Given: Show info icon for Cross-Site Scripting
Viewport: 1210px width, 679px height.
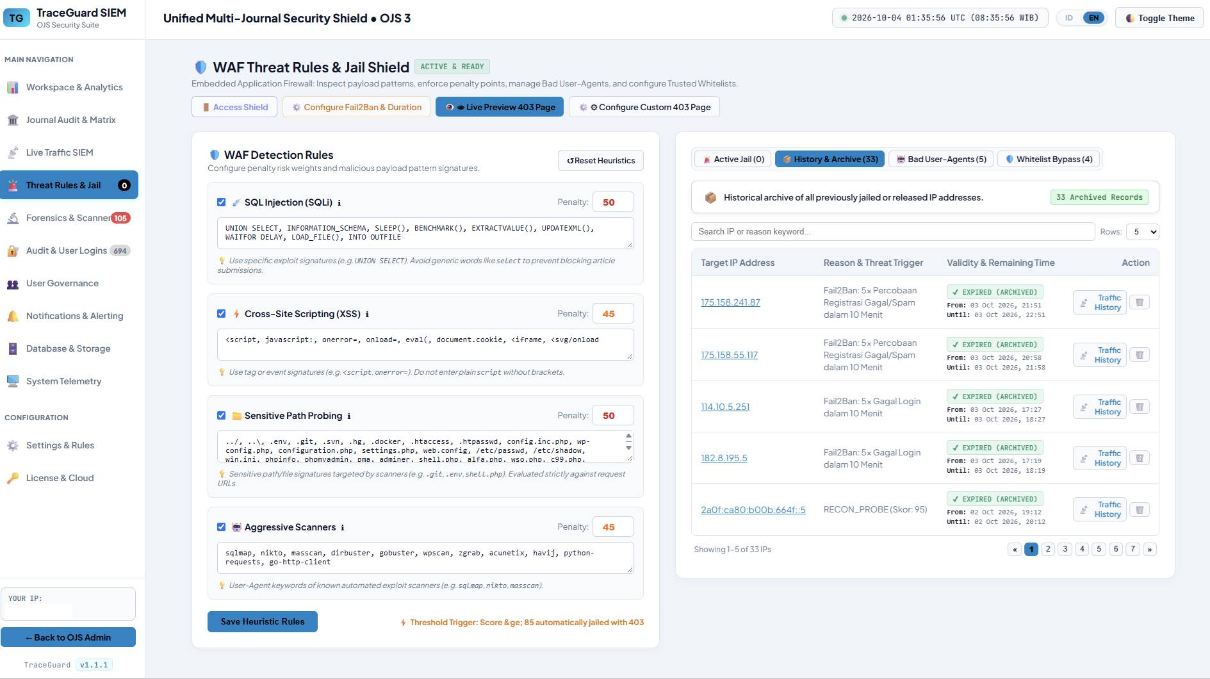Looking at the screenshot, I should (x=367, y=314).
